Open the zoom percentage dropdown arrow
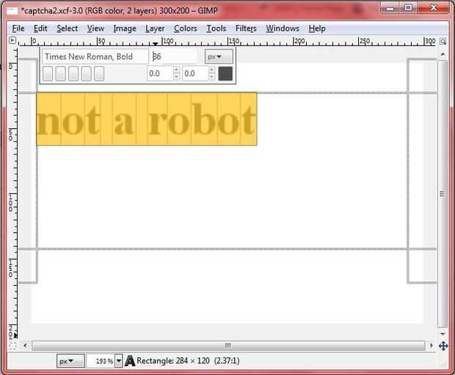Screen dimensions: 455x375 (x=119, y=361)
